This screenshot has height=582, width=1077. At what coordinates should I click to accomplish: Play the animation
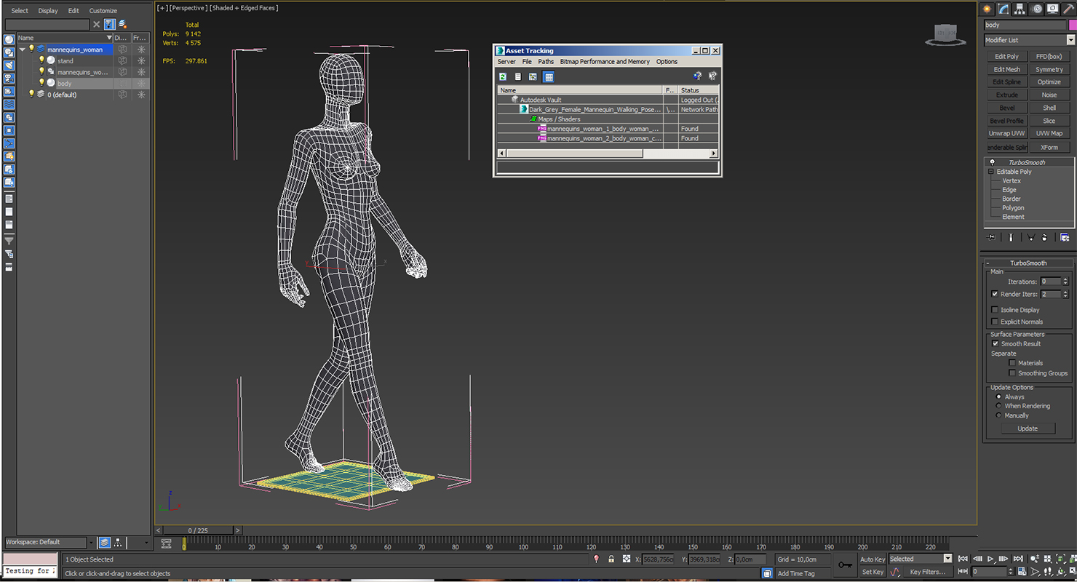point(991,559)
